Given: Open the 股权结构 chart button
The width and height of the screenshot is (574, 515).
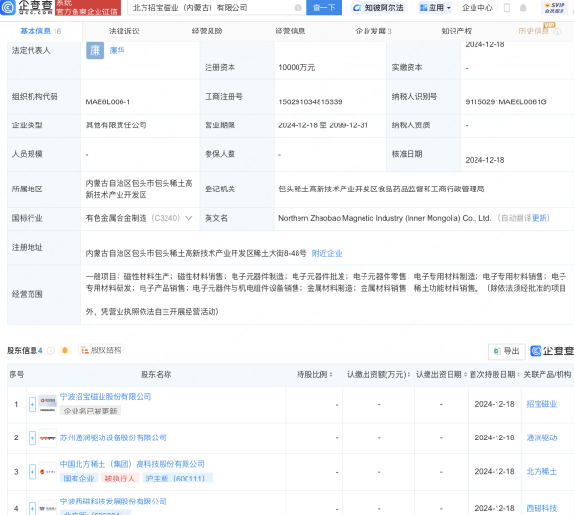Looking at the screenshot, I should 101,350.
